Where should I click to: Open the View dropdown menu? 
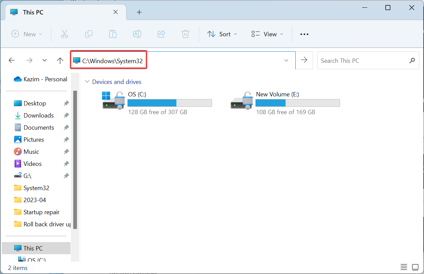(267, 34)
